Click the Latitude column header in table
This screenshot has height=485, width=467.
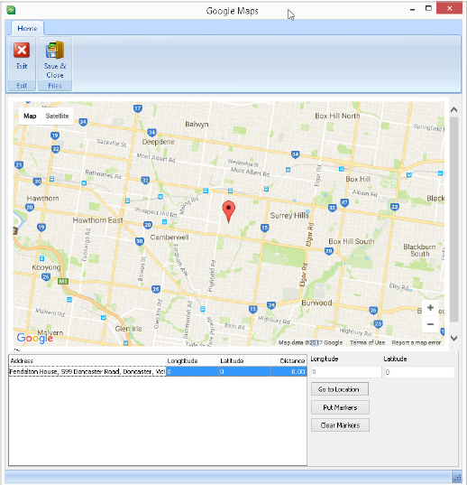tap(244, 360)
